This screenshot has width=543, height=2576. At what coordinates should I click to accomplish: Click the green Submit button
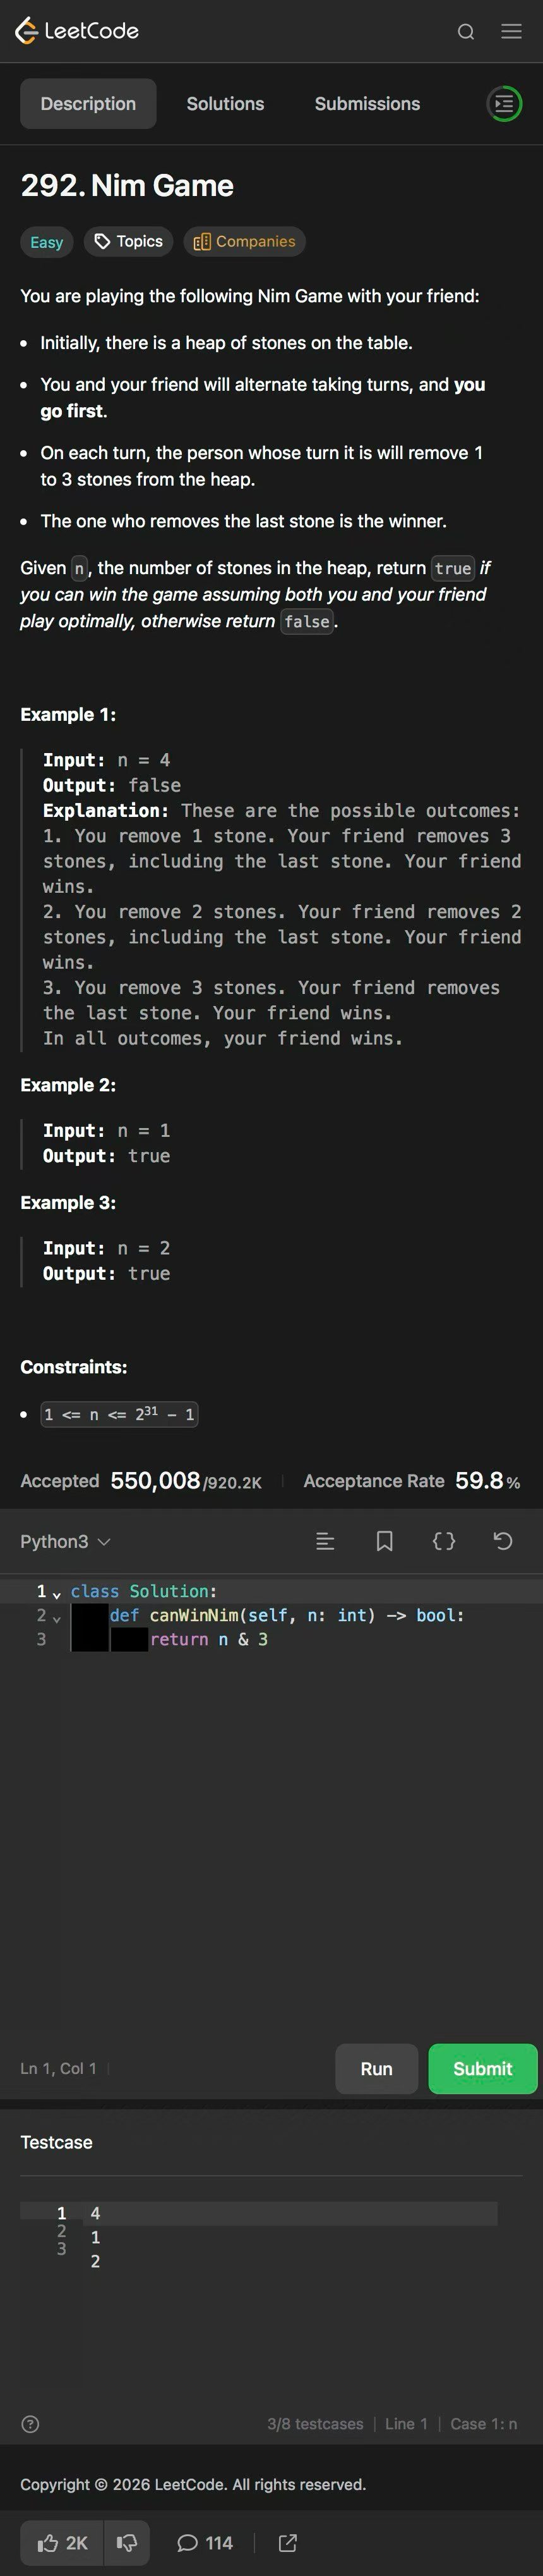[x=483, y=2068]
